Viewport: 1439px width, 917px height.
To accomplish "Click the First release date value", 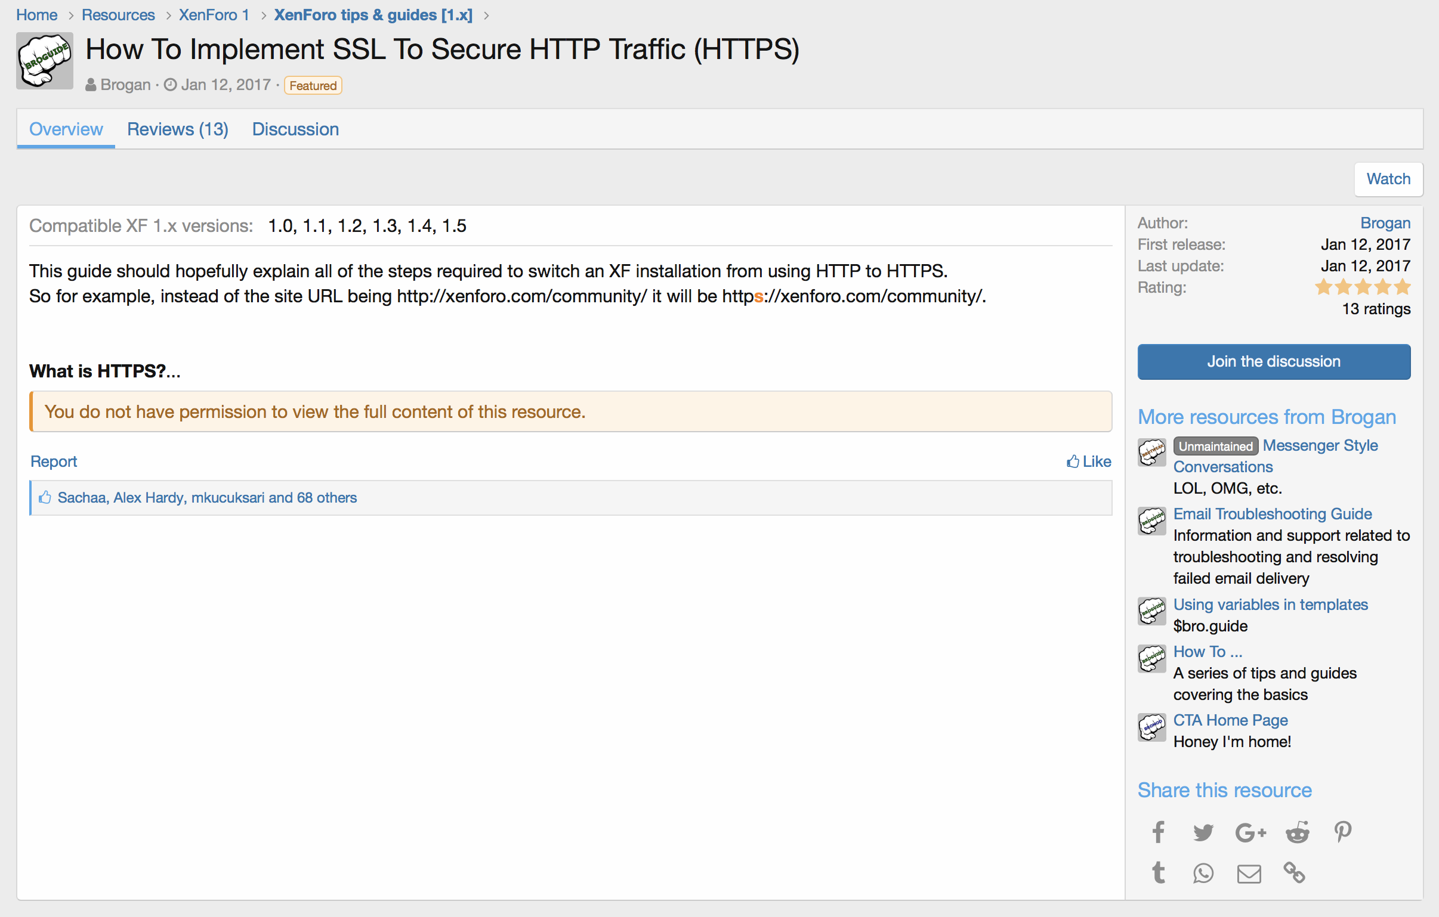I will [1366, 244].
